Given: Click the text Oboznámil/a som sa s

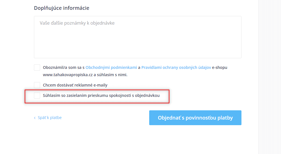Looking at the screenshot, I should (64, 67).
